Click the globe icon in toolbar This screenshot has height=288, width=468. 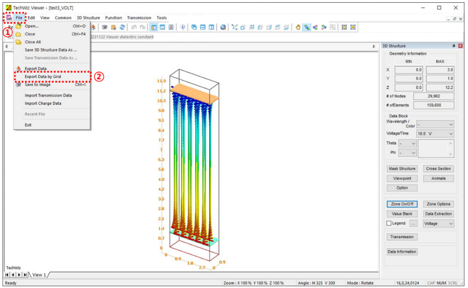[223, 27]
